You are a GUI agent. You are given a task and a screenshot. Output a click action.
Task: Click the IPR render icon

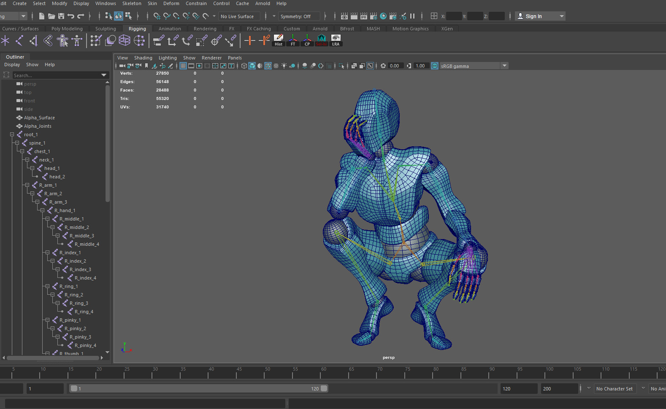364,16
